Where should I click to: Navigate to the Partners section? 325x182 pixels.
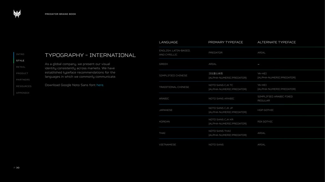[23, 80]
